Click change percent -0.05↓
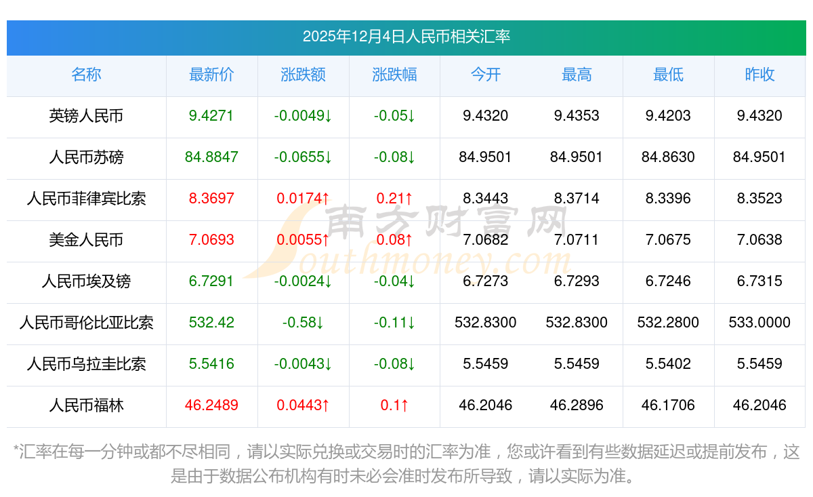The height and width of the screenshot is (497, 813). (x=394, y=116)
